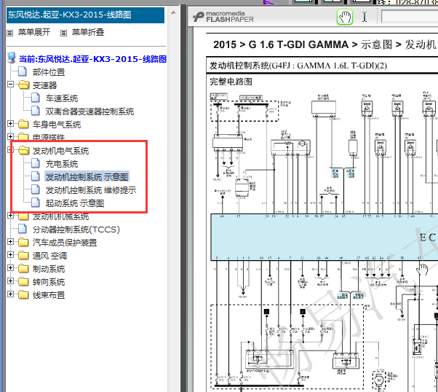
Task: Expand the 通风 空调 tree node
Action: (10, 254)
